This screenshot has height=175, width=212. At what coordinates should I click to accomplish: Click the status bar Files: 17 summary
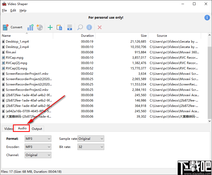point(31,172)
